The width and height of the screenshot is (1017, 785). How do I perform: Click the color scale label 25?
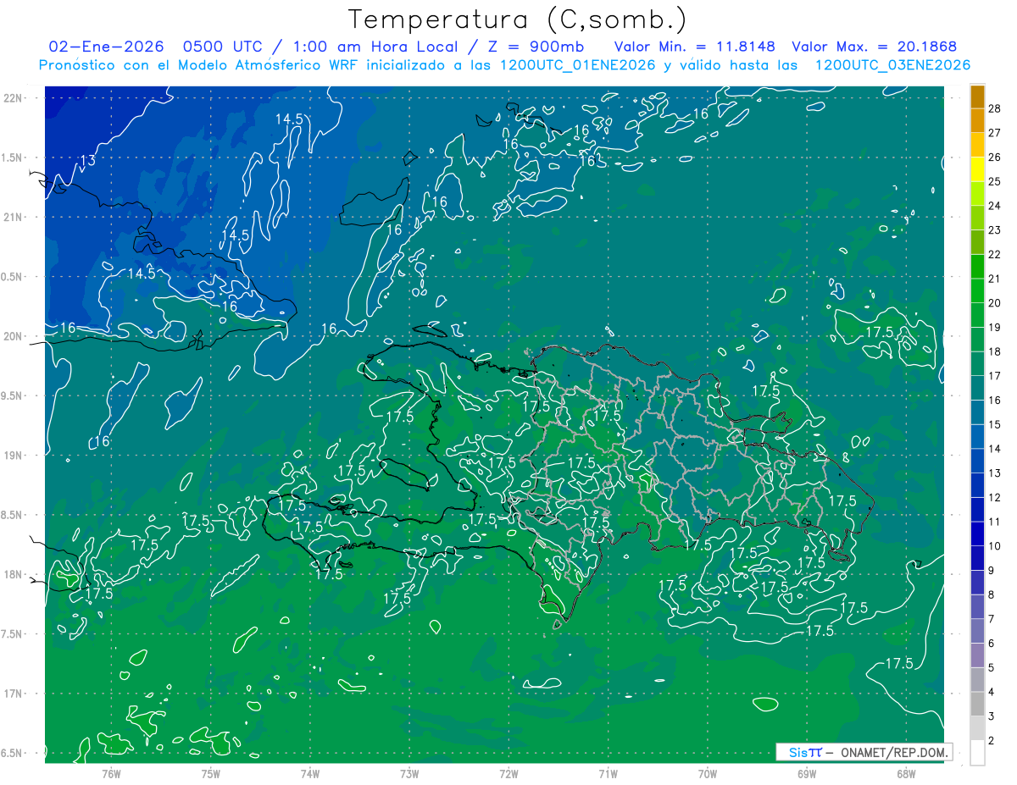(x=994, y=181)
